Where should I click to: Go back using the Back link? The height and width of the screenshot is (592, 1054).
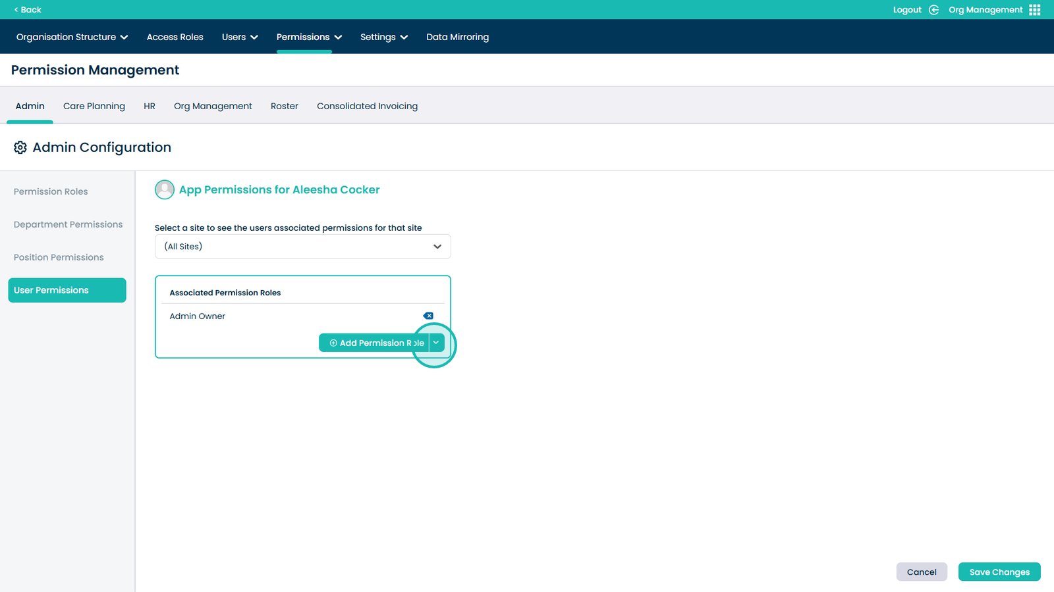click(x=28, y=10)
